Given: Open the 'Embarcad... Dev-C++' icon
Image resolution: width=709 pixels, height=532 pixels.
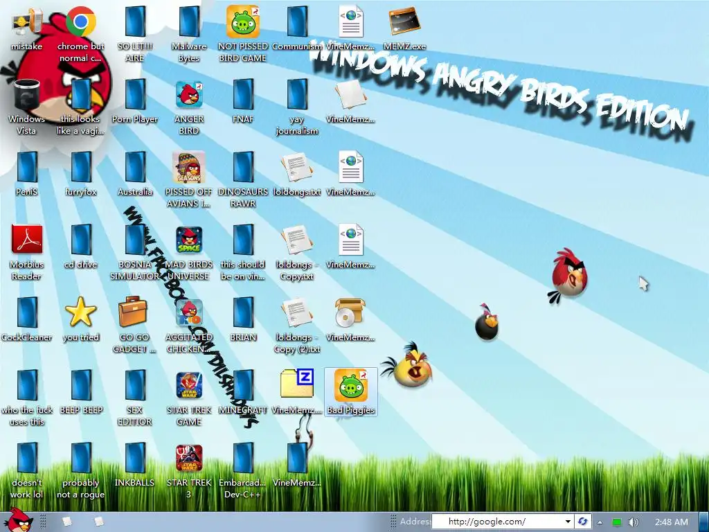Looking at the screenshot, I should point(243,472).
